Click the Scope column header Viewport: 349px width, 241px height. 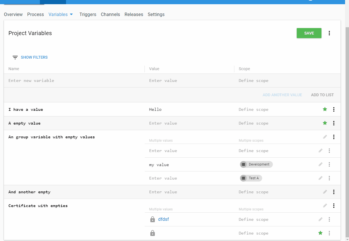click(x=244, y=69)
